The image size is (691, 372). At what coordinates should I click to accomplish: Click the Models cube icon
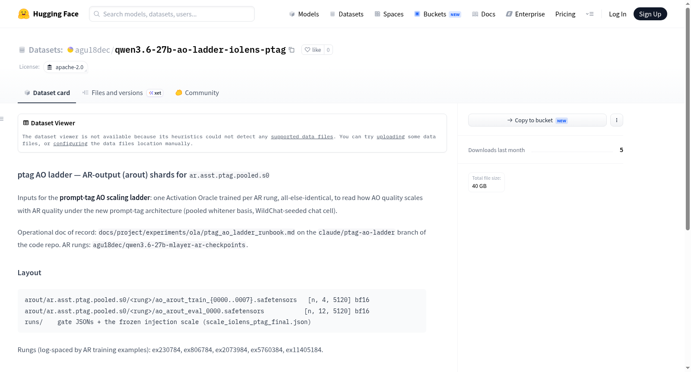click(x=292, y=14)
